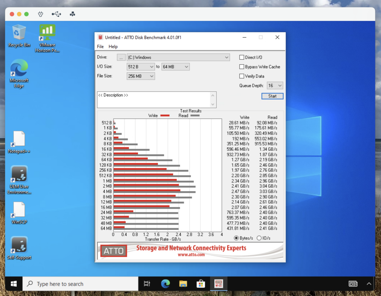
Task: Click the Transfer Rate - GB/s axis label
Action: coord(163,239)
